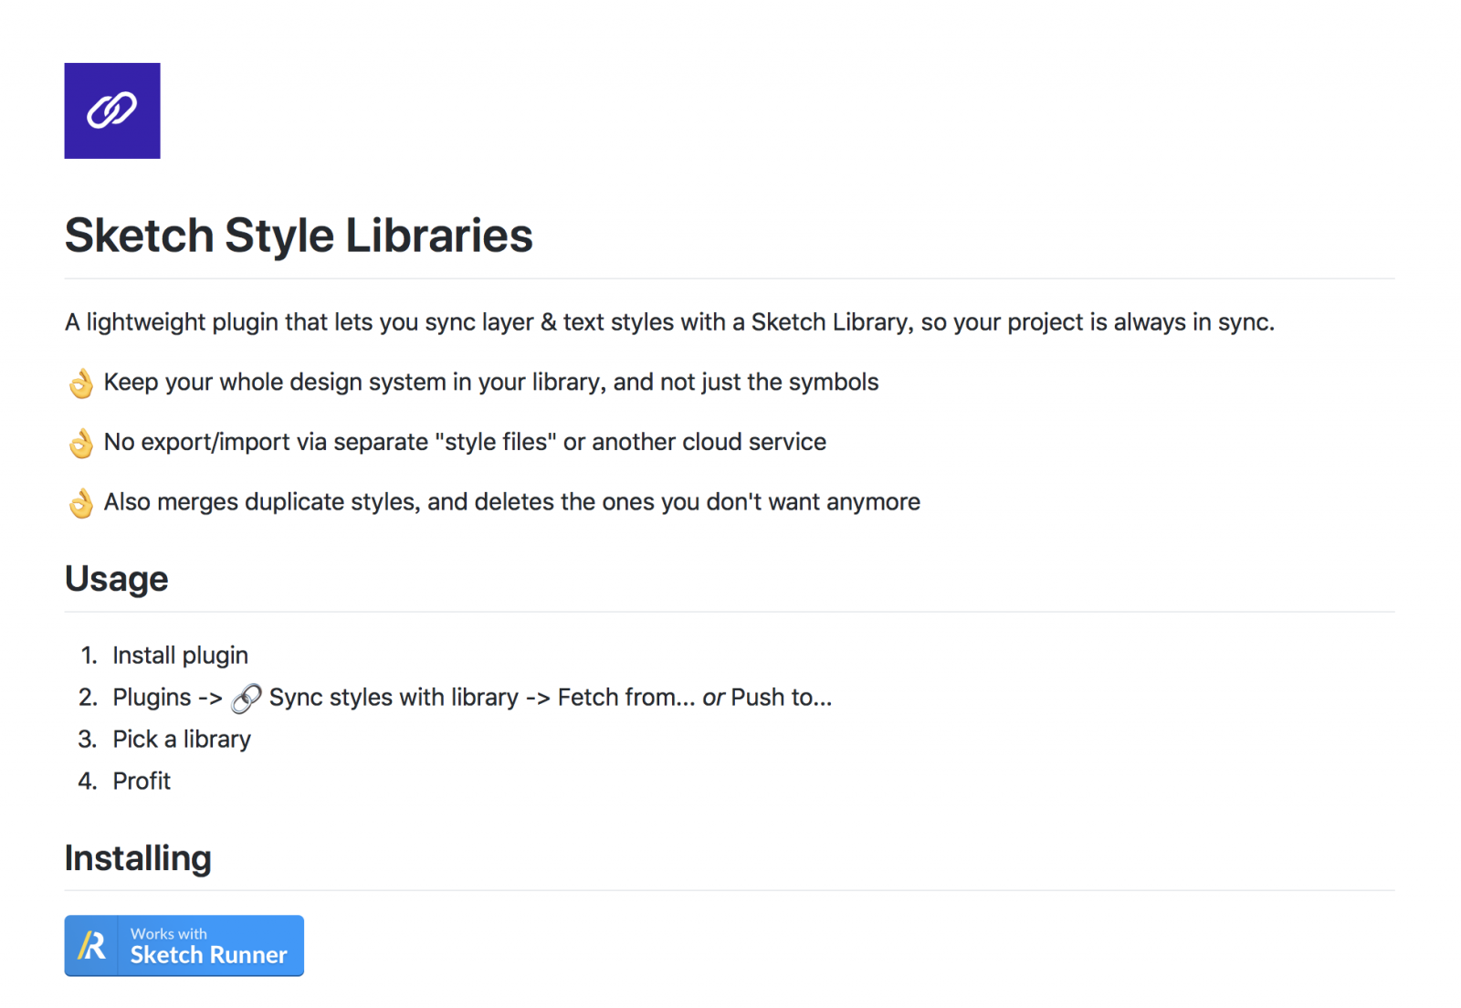This screenshot has width=1461, height=1008.
Task: Click the "Installing" section heading
Action: point(138,858)
